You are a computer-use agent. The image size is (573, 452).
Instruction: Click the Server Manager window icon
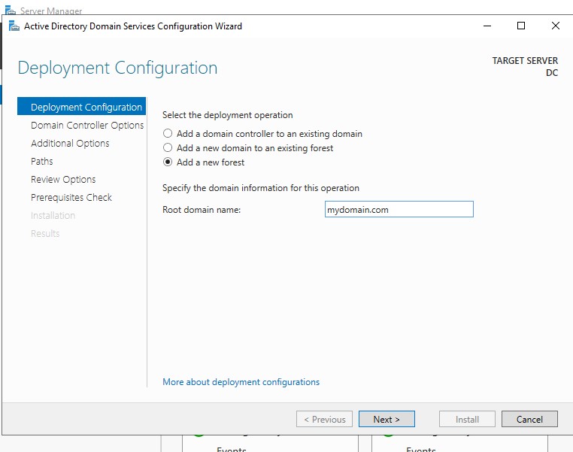click(x=11, y=10)
